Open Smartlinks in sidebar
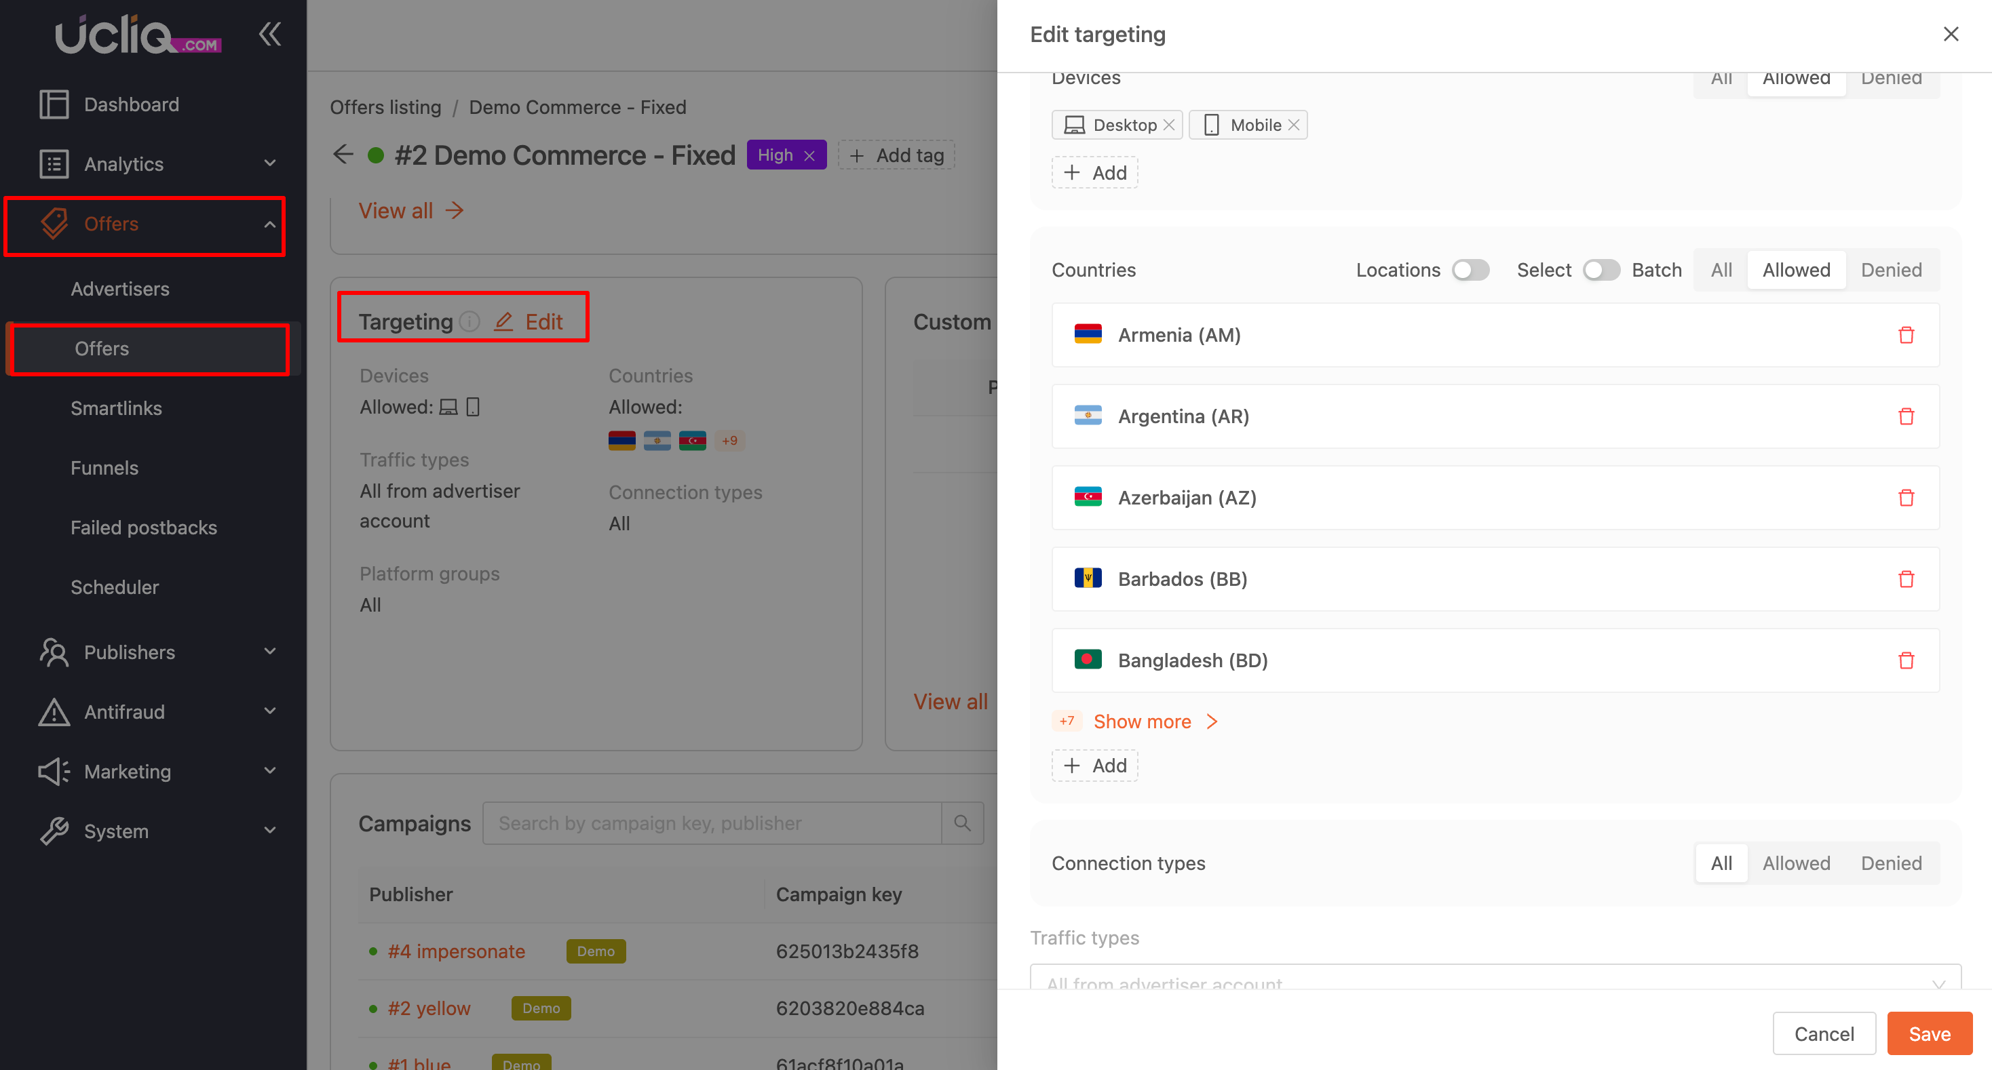Image resolution: width=1992 pixels, height=1070 pixels. point(116,408)
